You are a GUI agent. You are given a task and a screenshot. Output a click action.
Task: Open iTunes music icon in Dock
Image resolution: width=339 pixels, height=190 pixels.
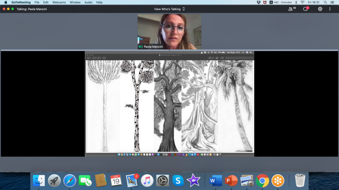pos(147,181)
